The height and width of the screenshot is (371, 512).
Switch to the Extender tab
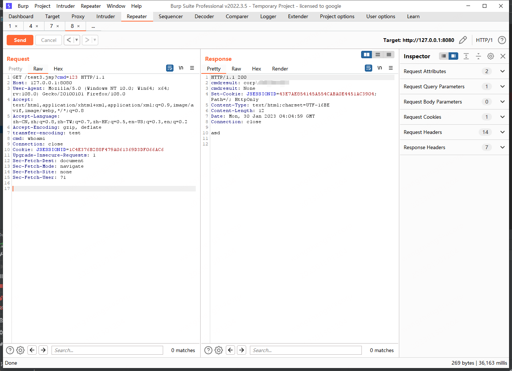298,16
